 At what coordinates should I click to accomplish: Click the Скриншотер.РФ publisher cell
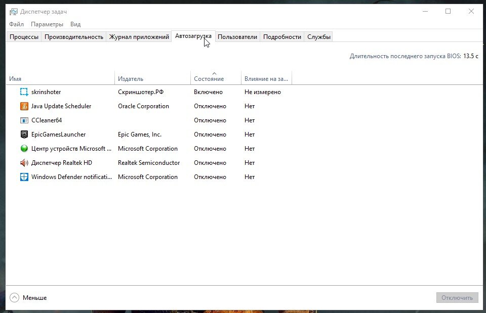coord(141,92)
